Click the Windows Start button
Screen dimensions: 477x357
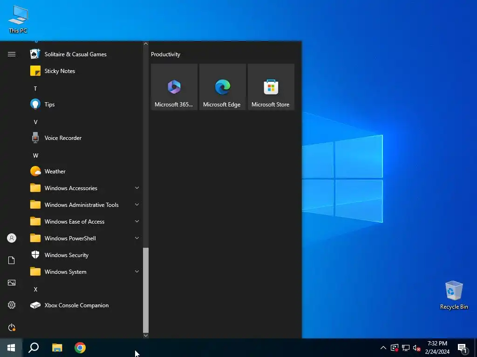[11, 348]
